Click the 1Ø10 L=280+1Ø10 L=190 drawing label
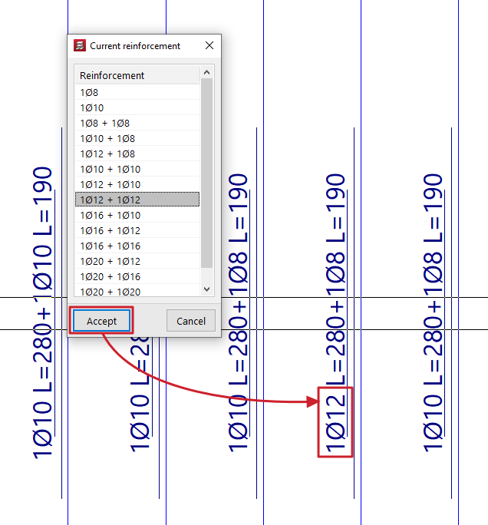 coord(43,312)
